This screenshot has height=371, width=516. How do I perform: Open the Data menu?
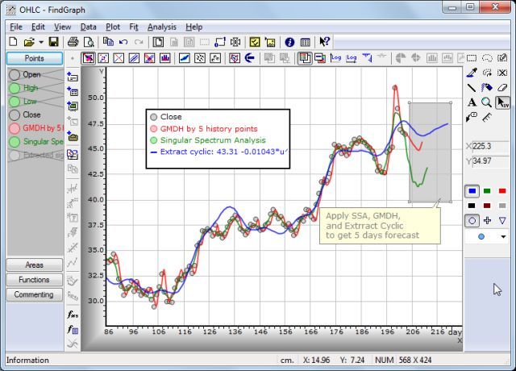pos(88,27)
